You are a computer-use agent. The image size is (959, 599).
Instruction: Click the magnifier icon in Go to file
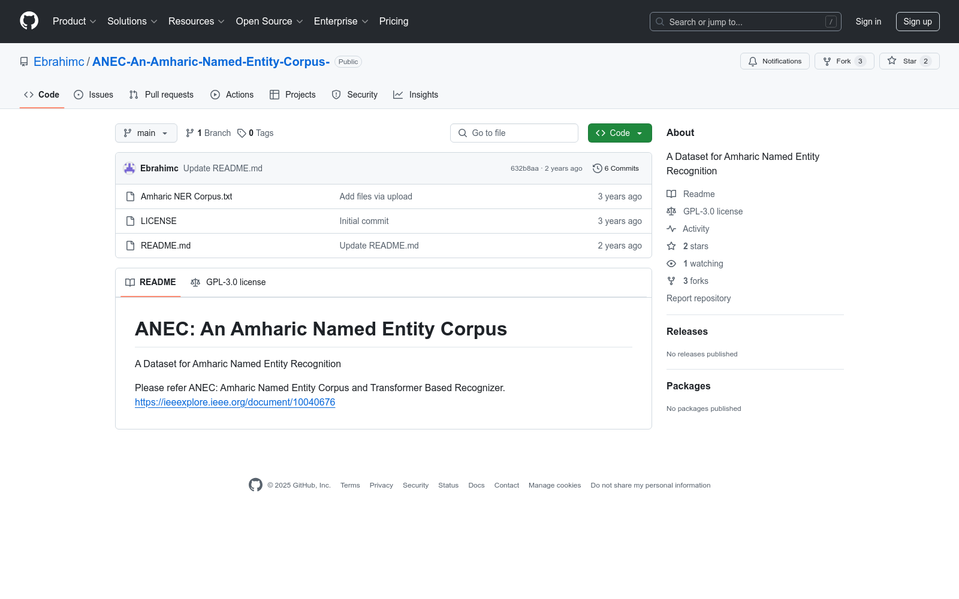click(x=463, y=133)
